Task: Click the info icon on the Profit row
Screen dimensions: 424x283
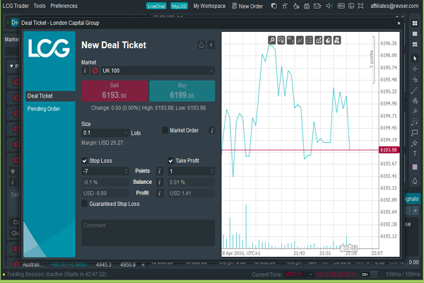Action: [160, 193]
